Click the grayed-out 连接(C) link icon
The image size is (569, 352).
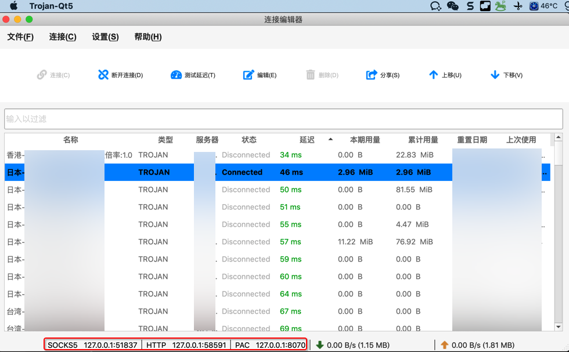pyautogui.click(x=42, y=75)
